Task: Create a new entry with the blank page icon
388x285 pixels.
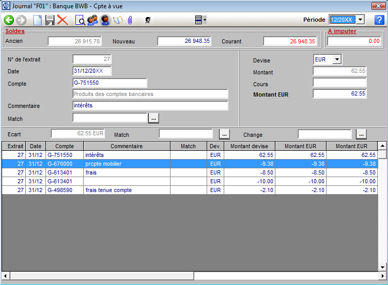Action: click(x=37, y=20)
